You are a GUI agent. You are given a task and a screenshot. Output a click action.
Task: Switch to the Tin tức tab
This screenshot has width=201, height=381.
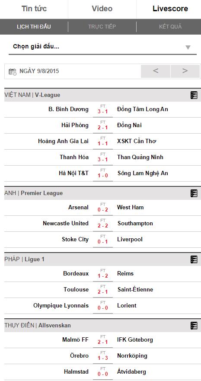[x=34, y=9]
